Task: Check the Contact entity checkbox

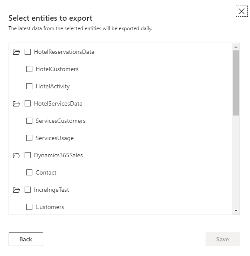Action: tap(29, 172)
